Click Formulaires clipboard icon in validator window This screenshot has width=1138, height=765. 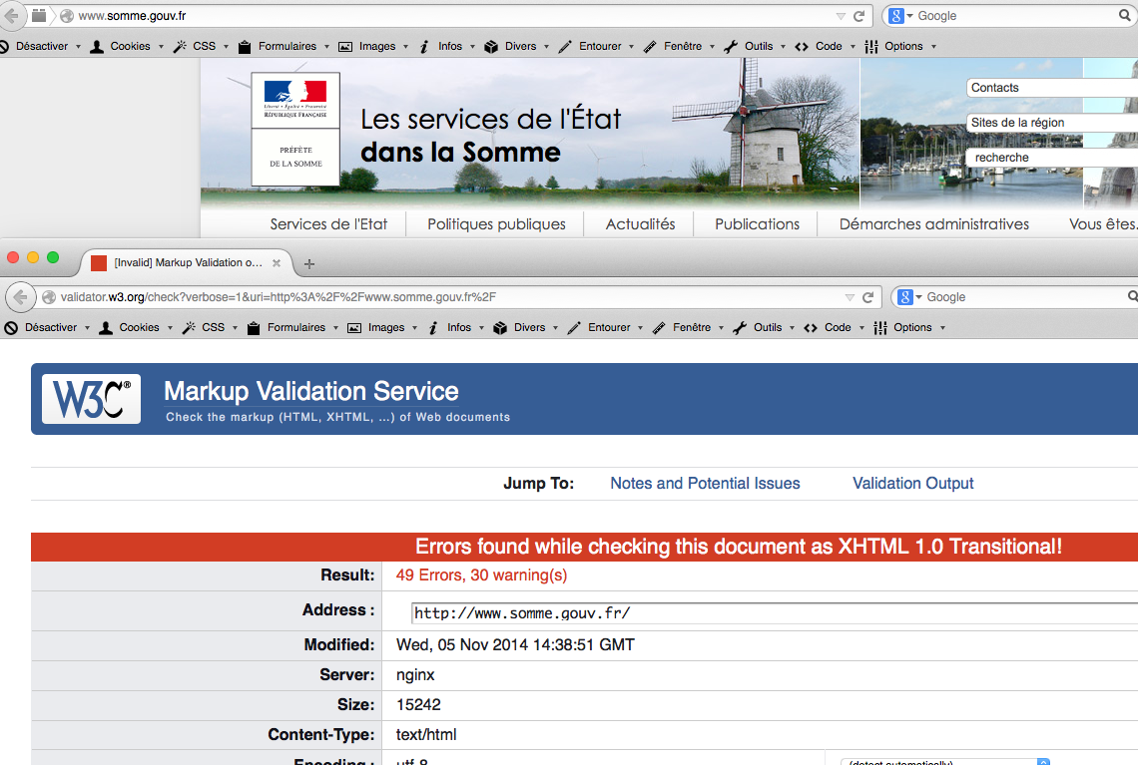coord(254,328)
